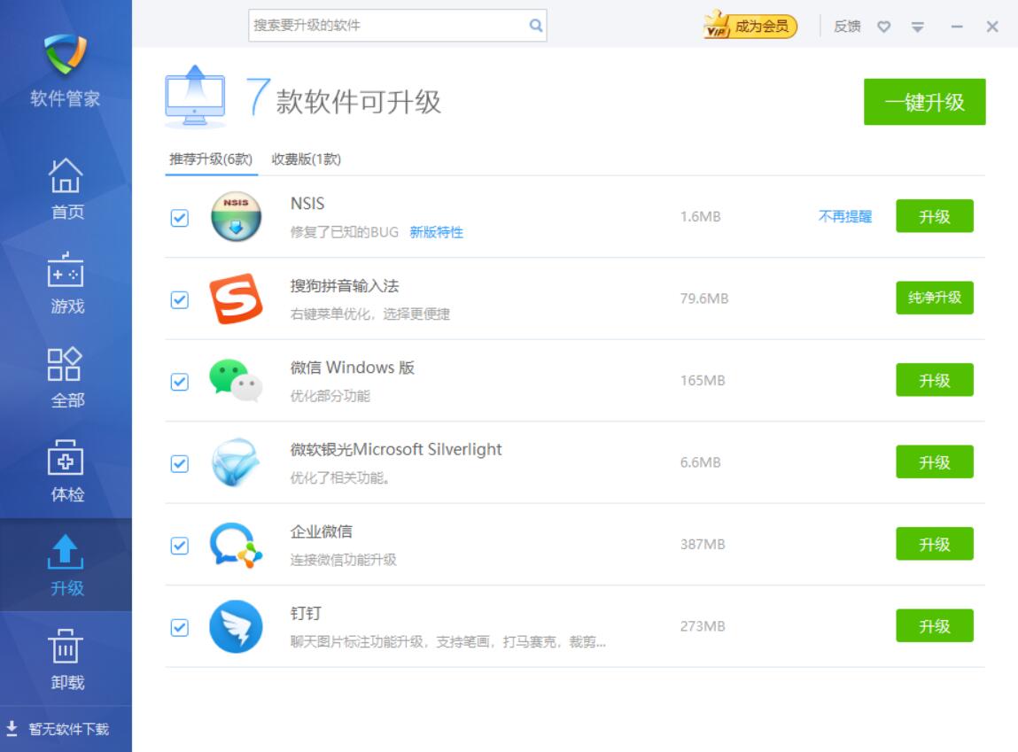Click the 企业微信 app icon
The width and height of the screenshot is (1018, 752).
(x=237, y=545)
